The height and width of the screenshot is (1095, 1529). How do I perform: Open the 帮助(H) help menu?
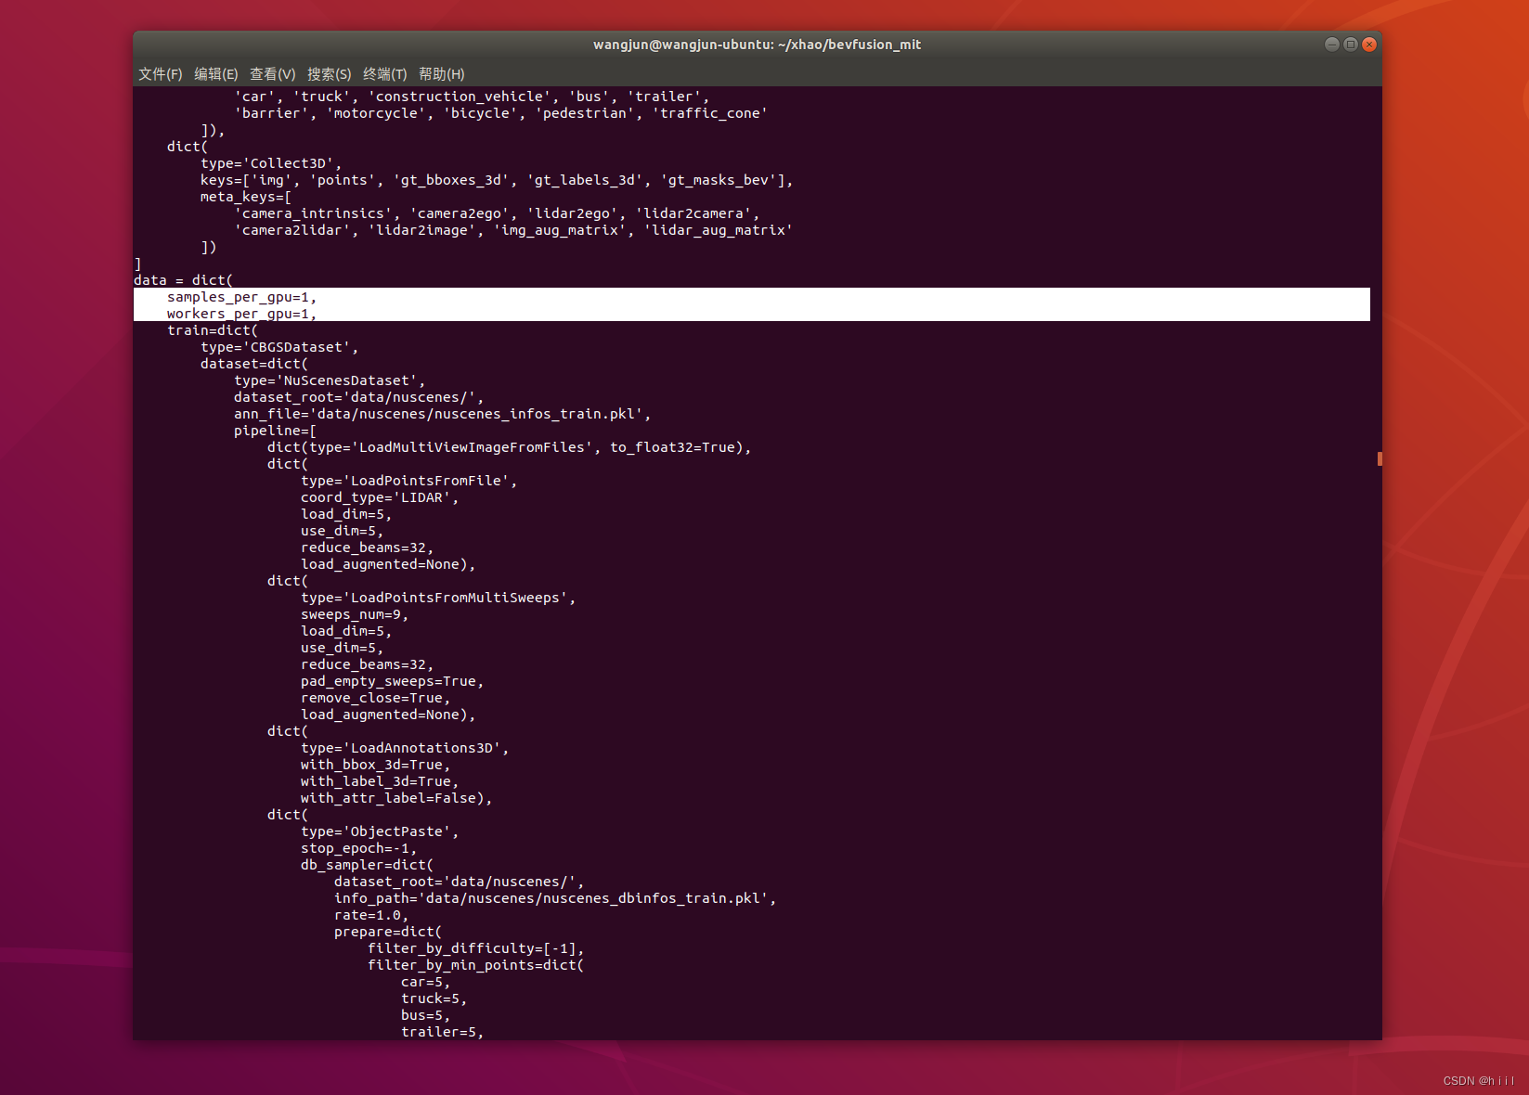[442, 74]
